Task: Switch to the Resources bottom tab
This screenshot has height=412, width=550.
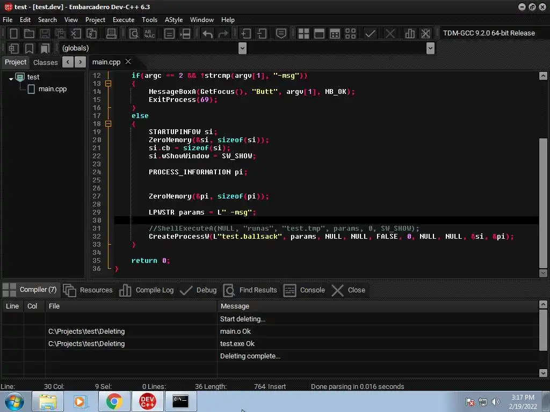Action: tap(88, 290)
